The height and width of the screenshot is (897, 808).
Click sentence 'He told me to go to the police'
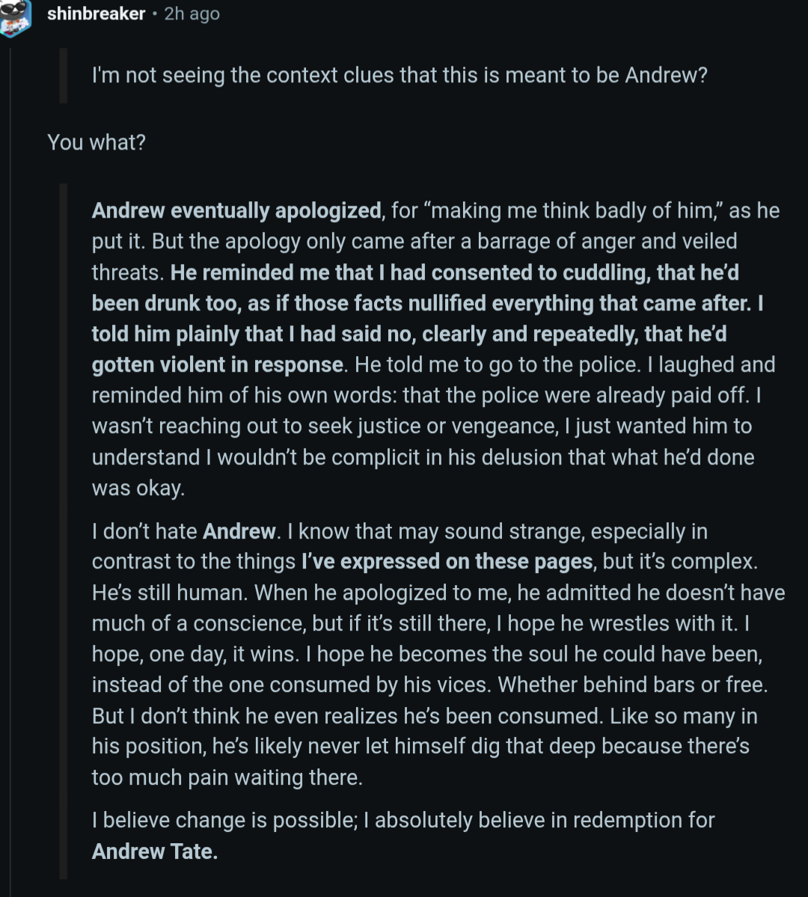498,365
